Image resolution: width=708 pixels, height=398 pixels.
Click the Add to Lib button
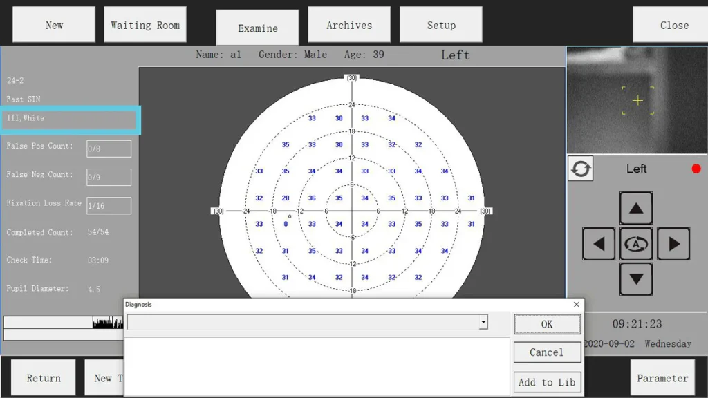pos(547,382)
